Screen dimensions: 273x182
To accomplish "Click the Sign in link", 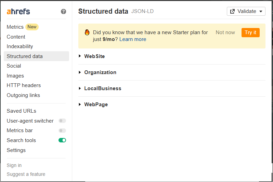I will [14, 165].
